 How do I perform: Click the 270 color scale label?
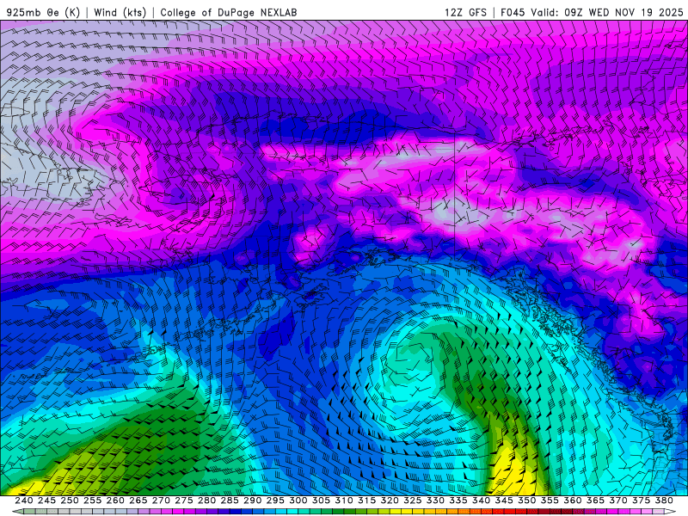pos(161,501)
